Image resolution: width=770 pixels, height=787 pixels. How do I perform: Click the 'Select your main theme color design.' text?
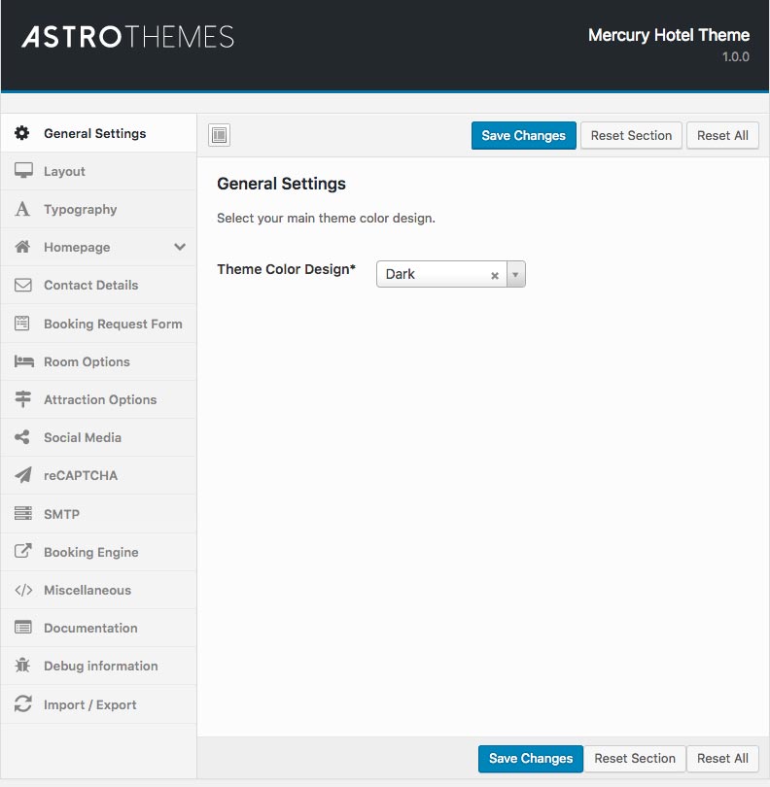point(326,219)
